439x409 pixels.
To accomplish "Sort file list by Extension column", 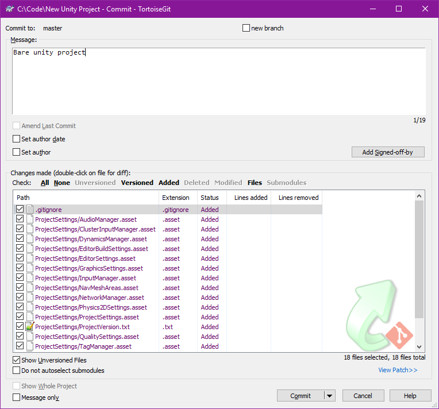I will pos(178,198).
